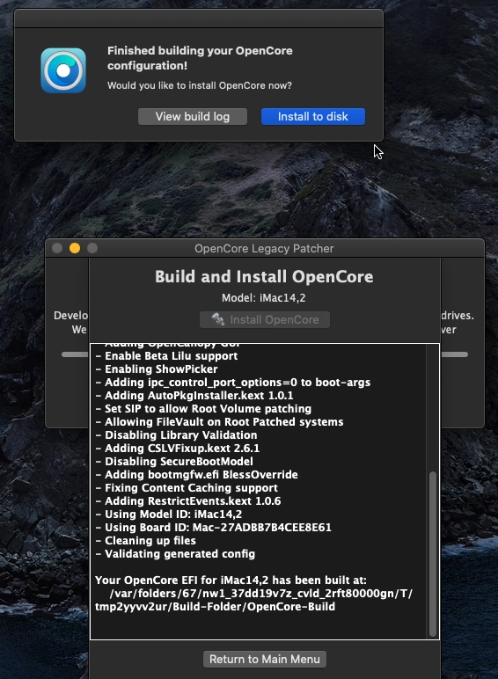Select log line about ipc_control_port_options boot-args
The height and width of the screenshot is (679, 498).
click(233, 383)
